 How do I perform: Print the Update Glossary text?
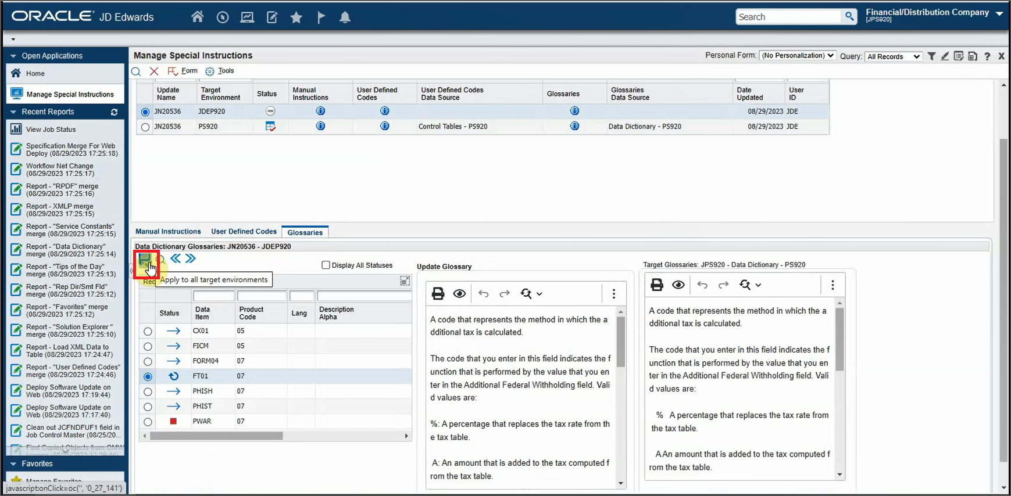pos(438,294)
